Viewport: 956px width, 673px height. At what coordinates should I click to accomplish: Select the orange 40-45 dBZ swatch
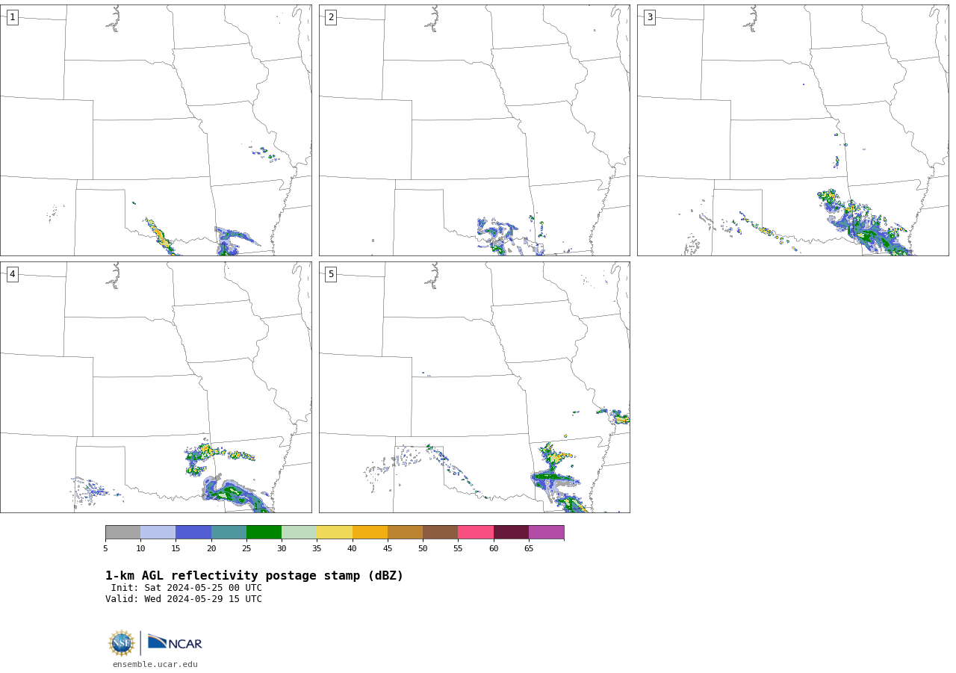point(370,533)
